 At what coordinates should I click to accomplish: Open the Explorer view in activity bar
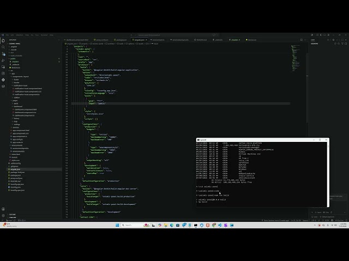(x=3, y=41)
